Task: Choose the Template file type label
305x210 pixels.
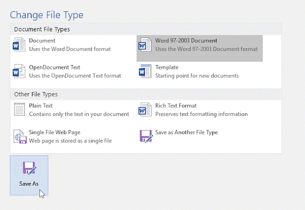Action: tap(167, 67)
